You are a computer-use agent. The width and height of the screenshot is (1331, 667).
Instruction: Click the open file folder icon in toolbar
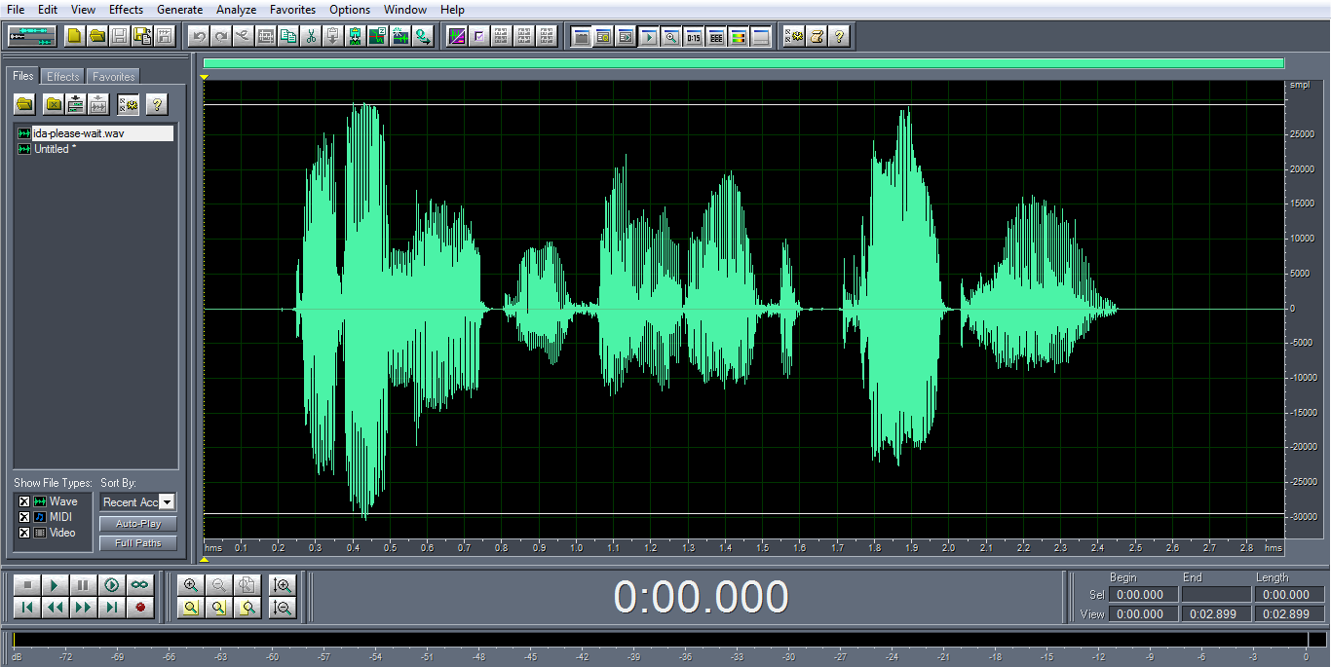coord(96,36)
